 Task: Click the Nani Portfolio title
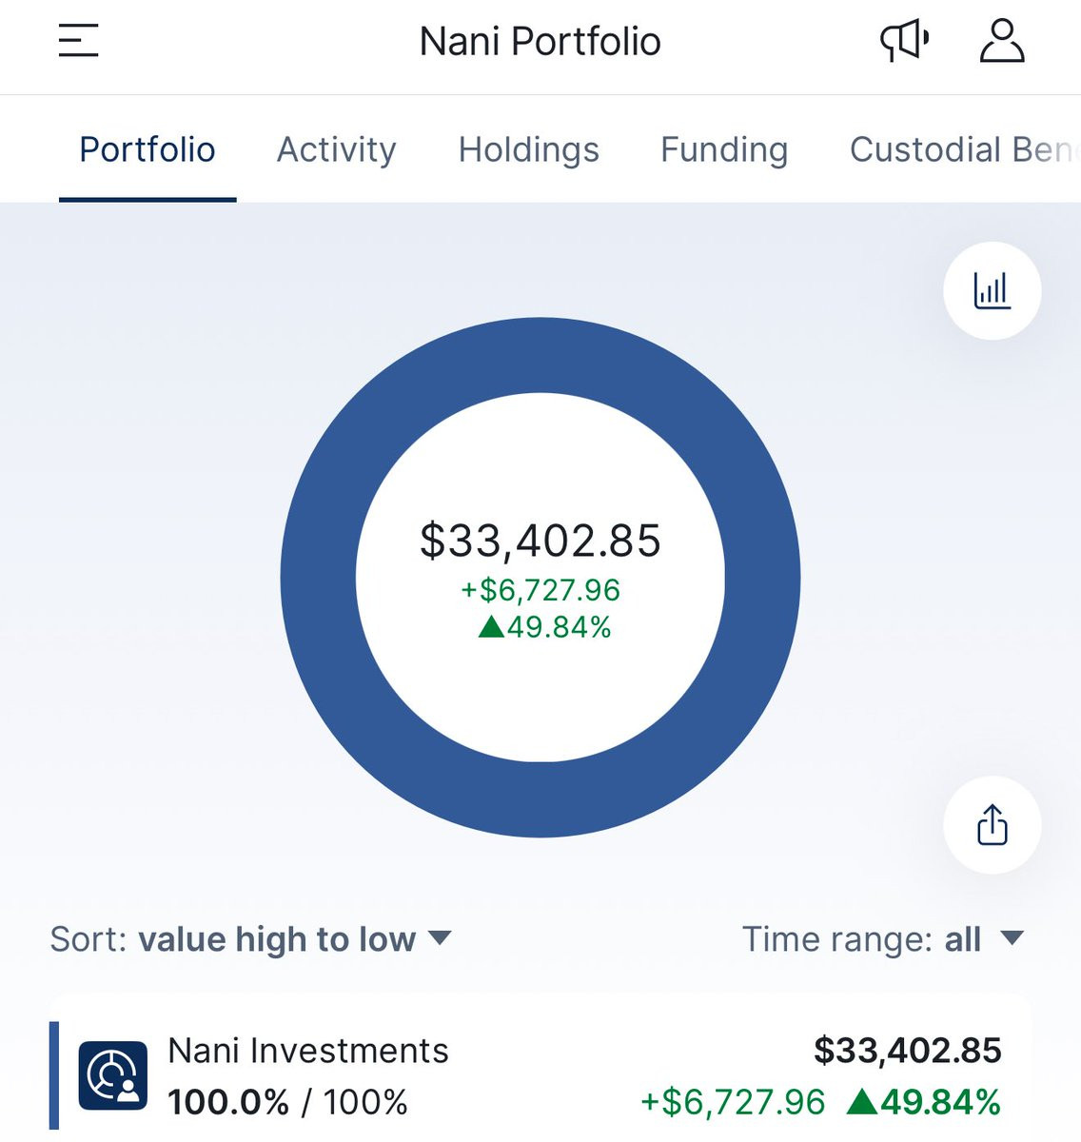click(540, 42)
